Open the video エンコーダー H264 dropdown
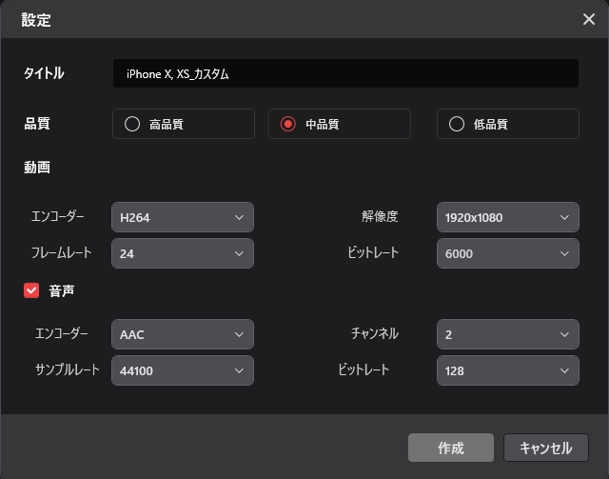The width and height of the screenshot is (609, 479). pyautogui.click(x=183, y=217)
